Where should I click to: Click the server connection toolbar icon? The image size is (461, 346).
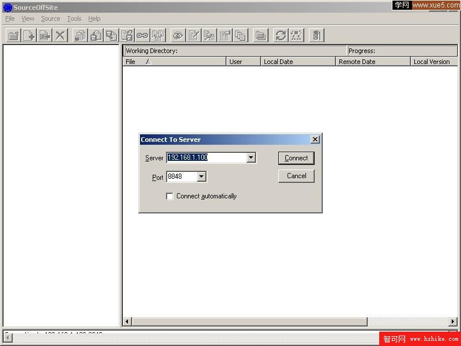click(x=316, y=36)
